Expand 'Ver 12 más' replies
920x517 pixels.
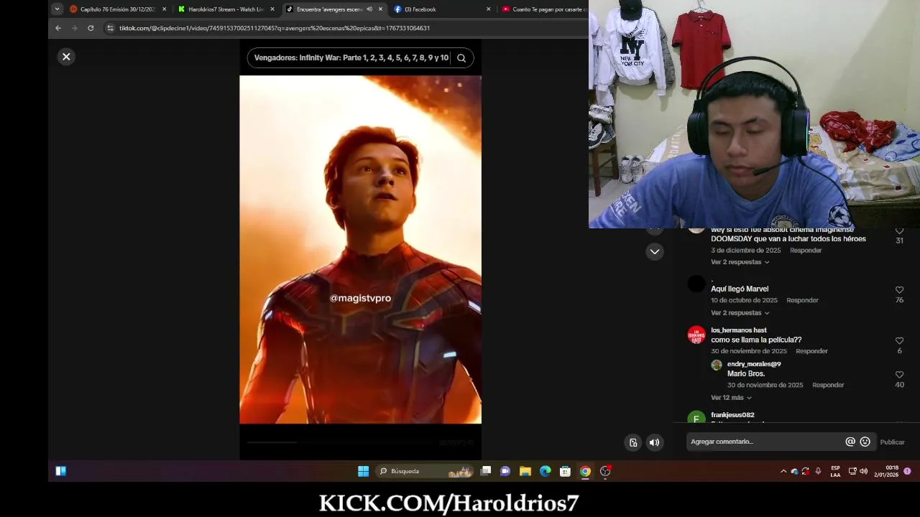(x=731, y=398)
